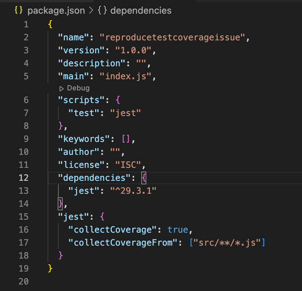
Task: Open the dependencies breadcrumb item
Action: pyautogui.click(x=141, y=10)
